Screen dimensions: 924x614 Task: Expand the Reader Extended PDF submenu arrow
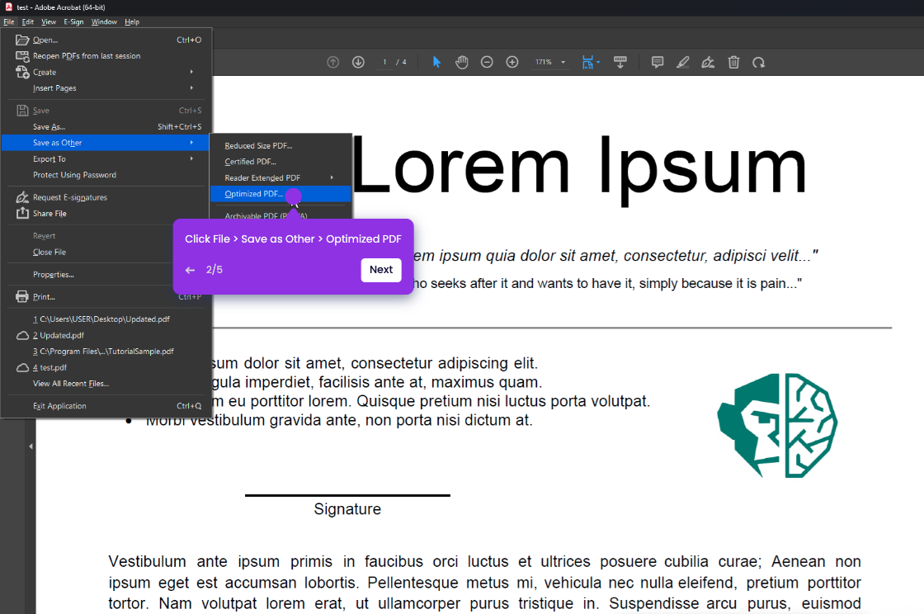tap(332, 177)
